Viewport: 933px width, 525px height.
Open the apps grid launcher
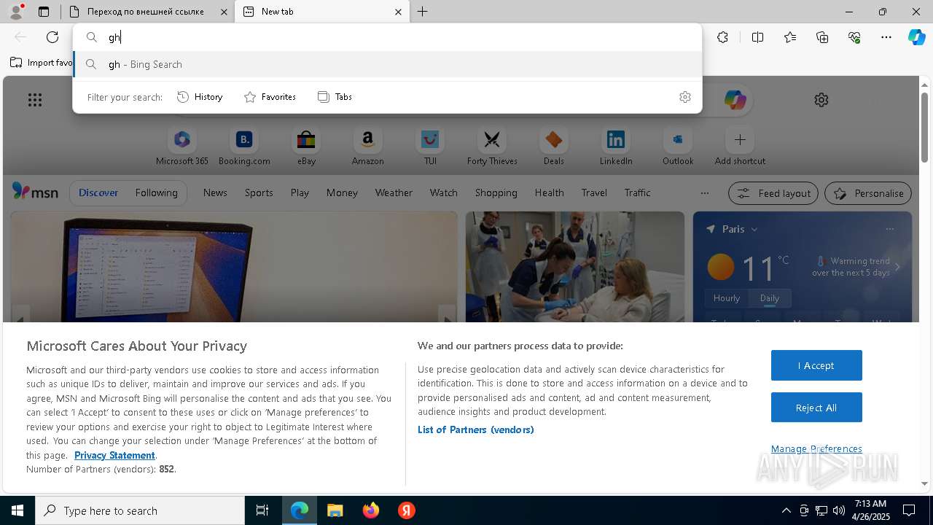tap(35, 100)
